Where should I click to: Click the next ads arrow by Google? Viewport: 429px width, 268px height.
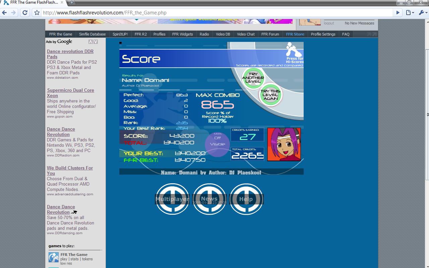[x=96, y=42]
